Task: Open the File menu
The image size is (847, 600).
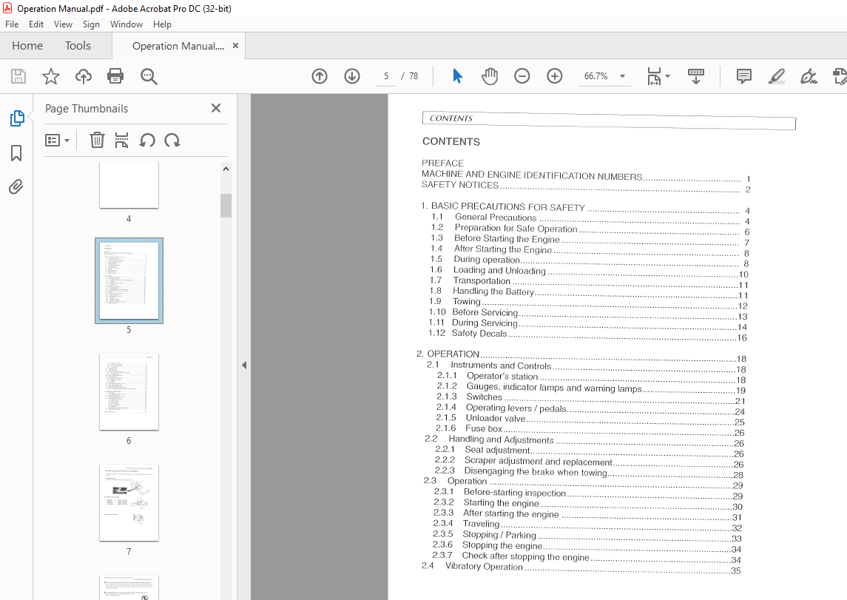Action: 12,24
